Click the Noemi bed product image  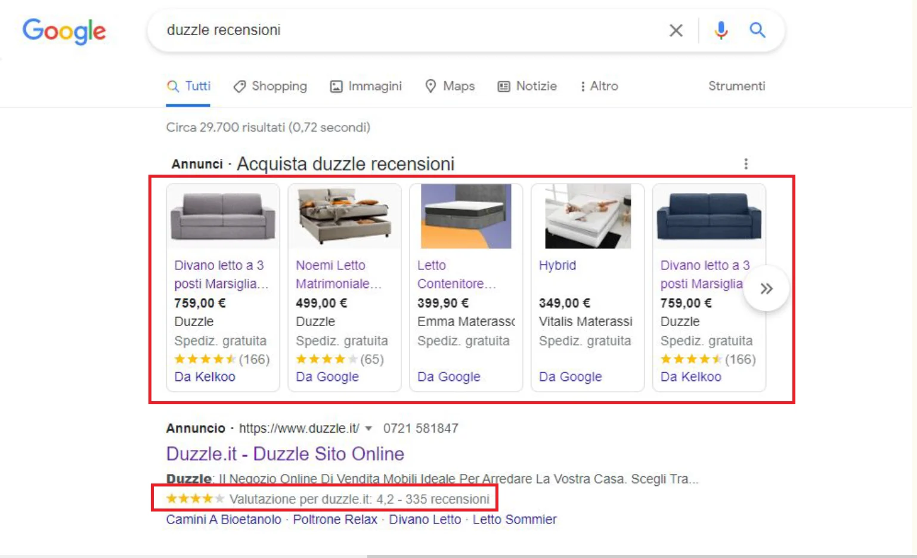point(345,216)
